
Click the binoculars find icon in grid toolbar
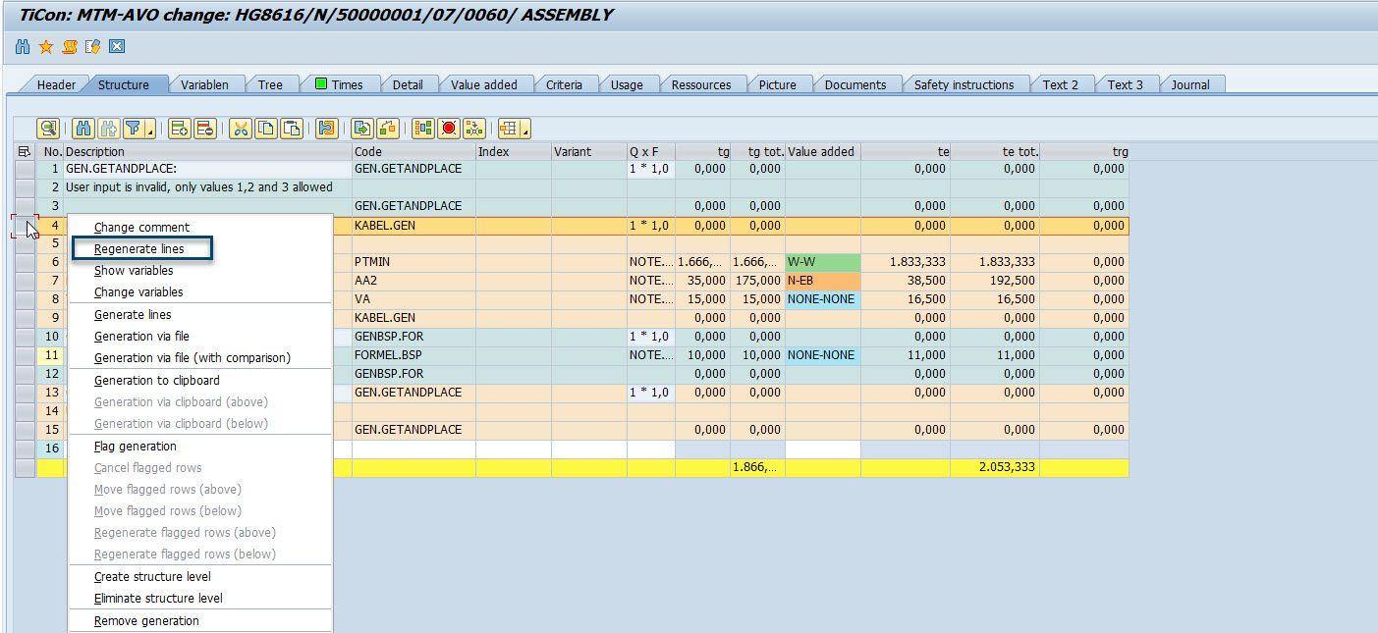point(83,129)
